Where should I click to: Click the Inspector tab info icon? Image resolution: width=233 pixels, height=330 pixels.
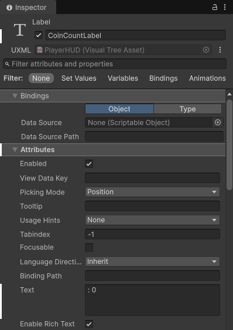point(9,8)
